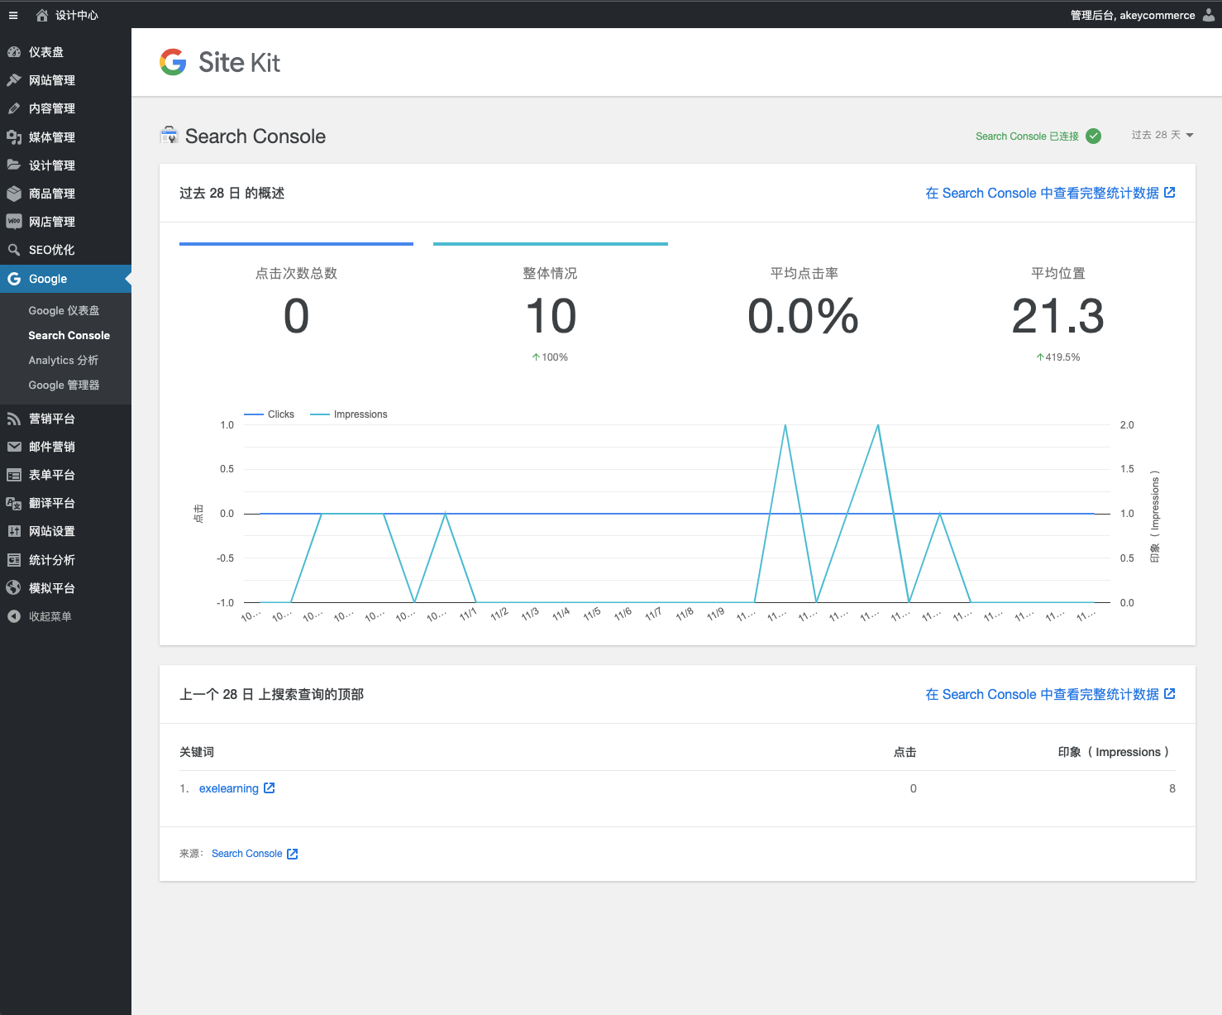Click the 过去 28 日 的概述 heading
Screen dimensions: 1222x1015
click(232, 193)
